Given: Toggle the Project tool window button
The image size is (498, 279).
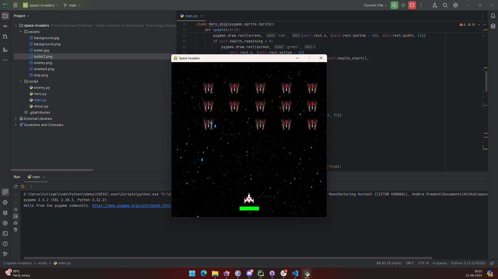Looking at the screenshot, I should (x=5, y=16).
